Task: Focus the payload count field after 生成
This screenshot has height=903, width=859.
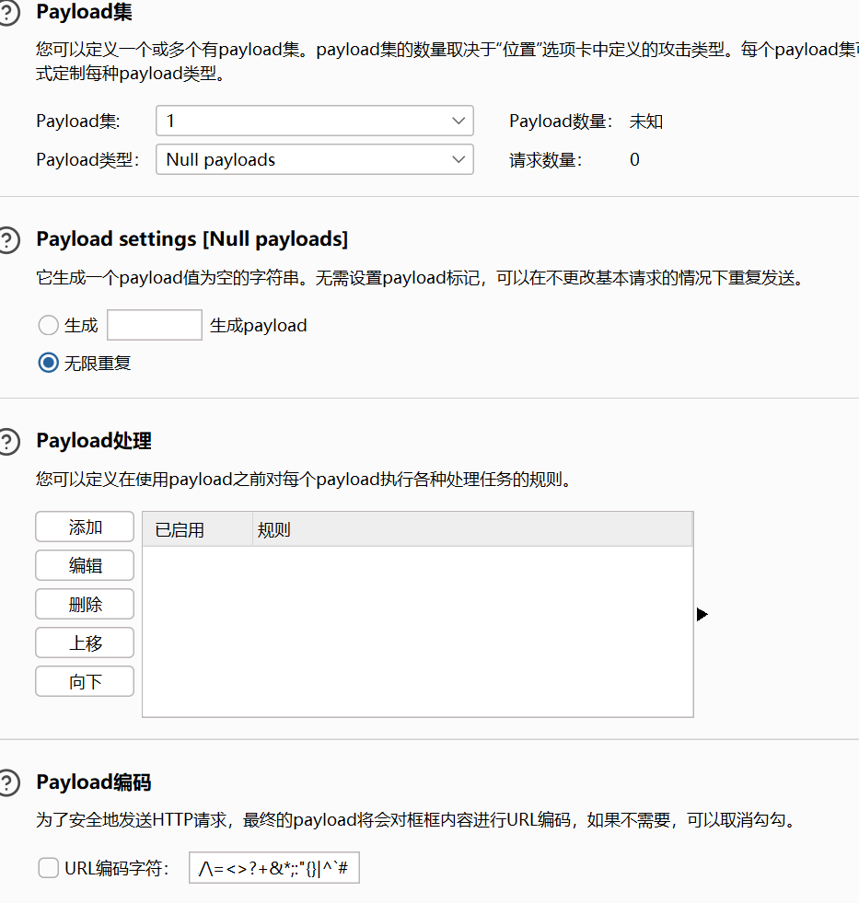Action: click(154, 325)
